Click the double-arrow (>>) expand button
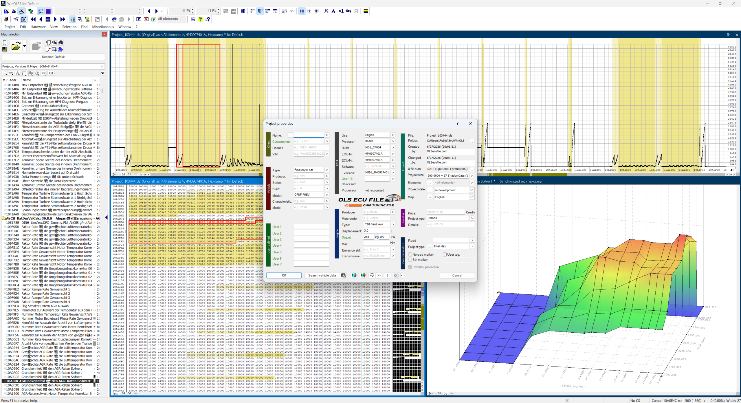Image resolution: width=741 pixels, height=403 pixels. (x=379, y=275)
